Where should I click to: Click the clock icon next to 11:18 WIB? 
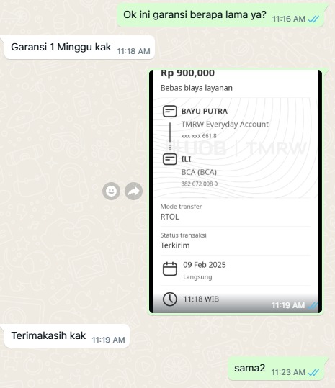tap(170, 299)
